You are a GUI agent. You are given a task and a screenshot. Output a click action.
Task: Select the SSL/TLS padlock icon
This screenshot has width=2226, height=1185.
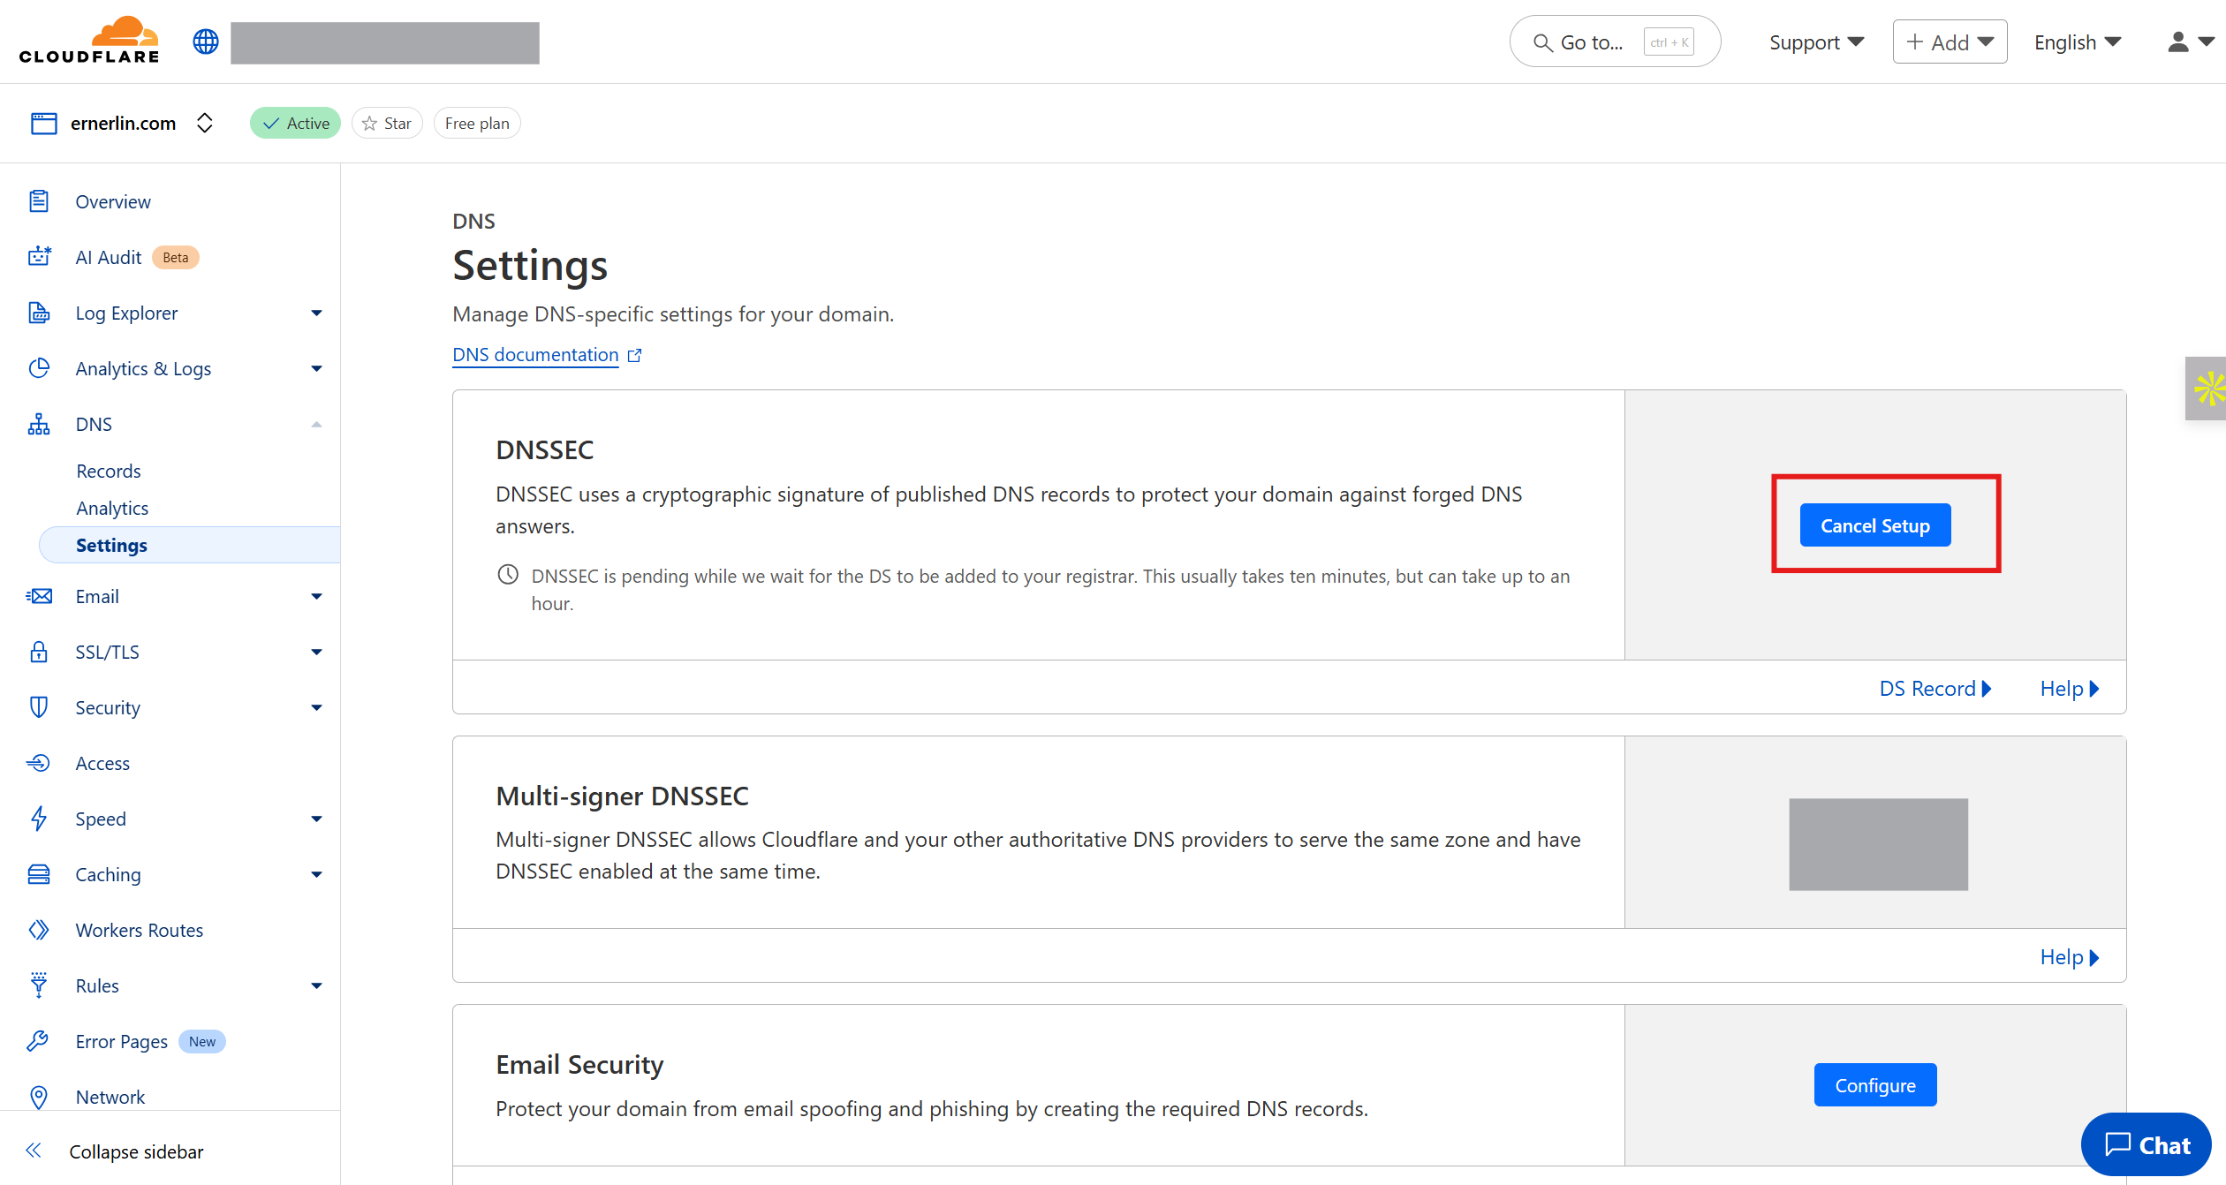point(39,652)
